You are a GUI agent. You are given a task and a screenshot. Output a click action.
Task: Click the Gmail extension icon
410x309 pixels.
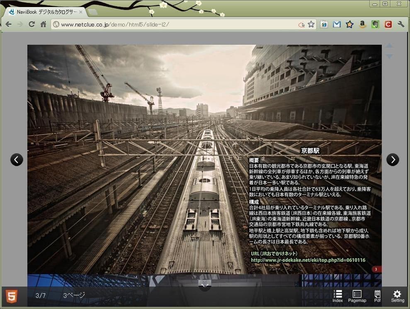(x=337, y=24)
